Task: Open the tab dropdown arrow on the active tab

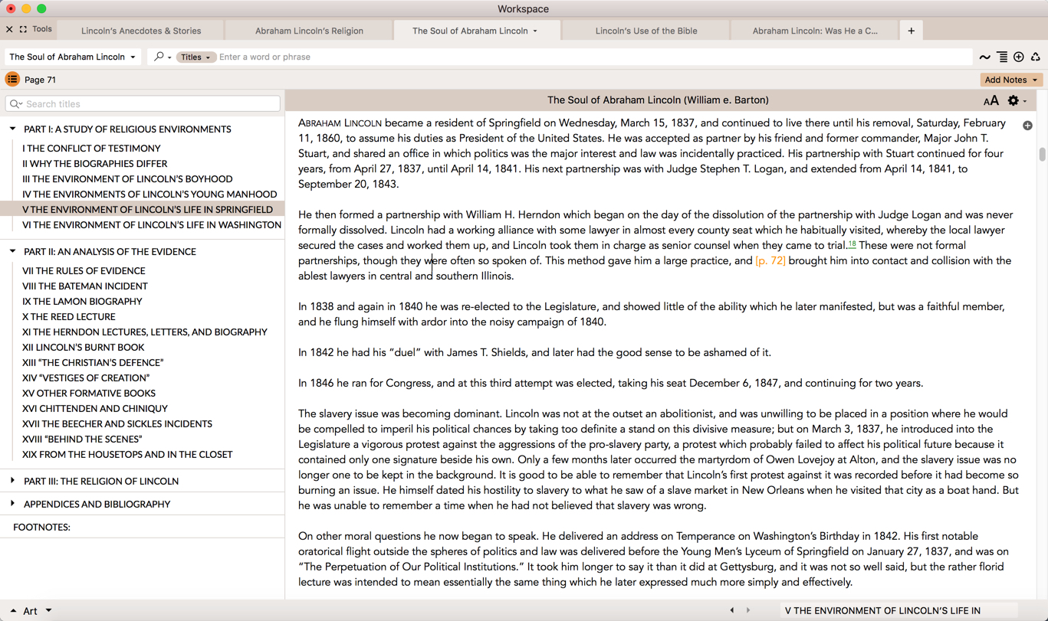Action: [535, 31]
